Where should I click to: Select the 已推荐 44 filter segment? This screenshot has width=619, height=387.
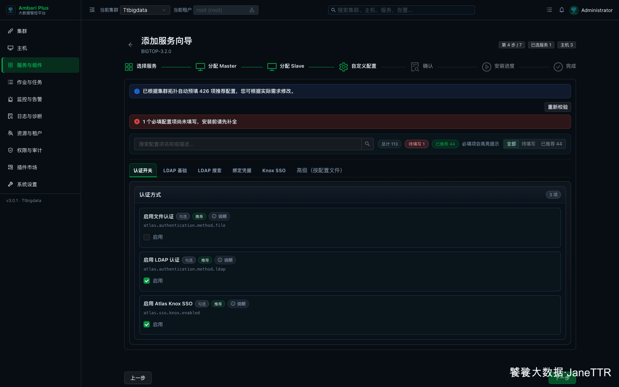click(551, 144)
